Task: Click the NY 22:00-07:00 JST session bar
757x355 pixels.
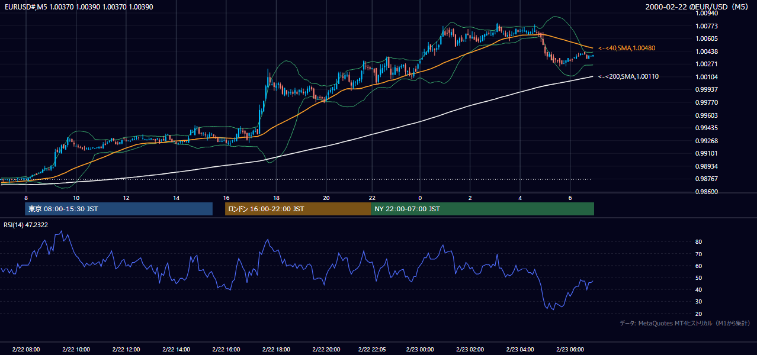Action: click(x=482, y=209)
